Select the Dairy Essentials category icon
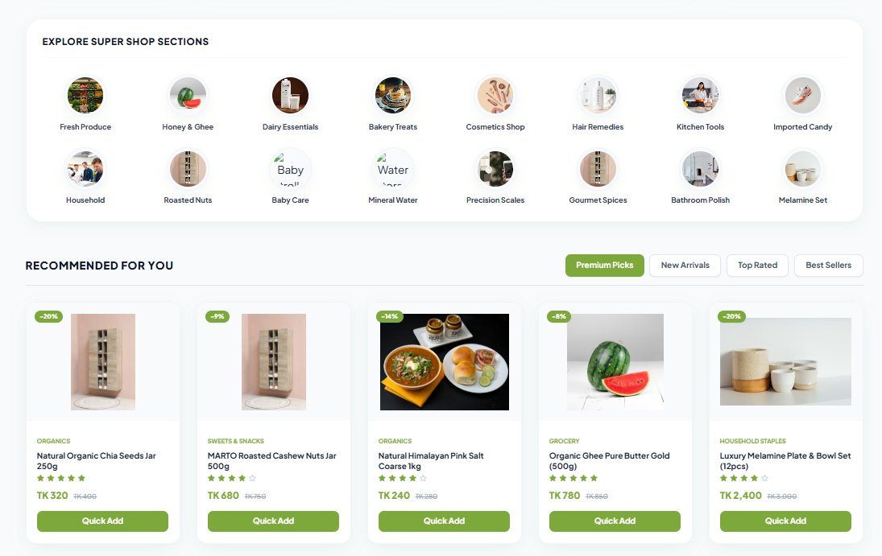Viewport: 882px width, 556px height. (290, 96)
